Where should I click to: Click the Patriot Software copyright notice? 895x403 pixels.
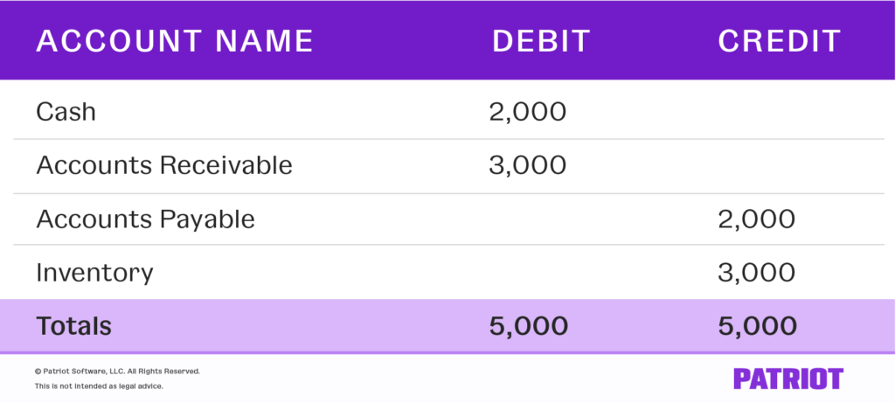click(x=117, y=371)
